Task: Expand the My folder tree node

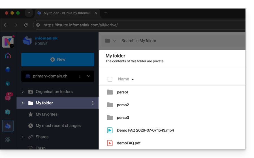Action: 23,103
